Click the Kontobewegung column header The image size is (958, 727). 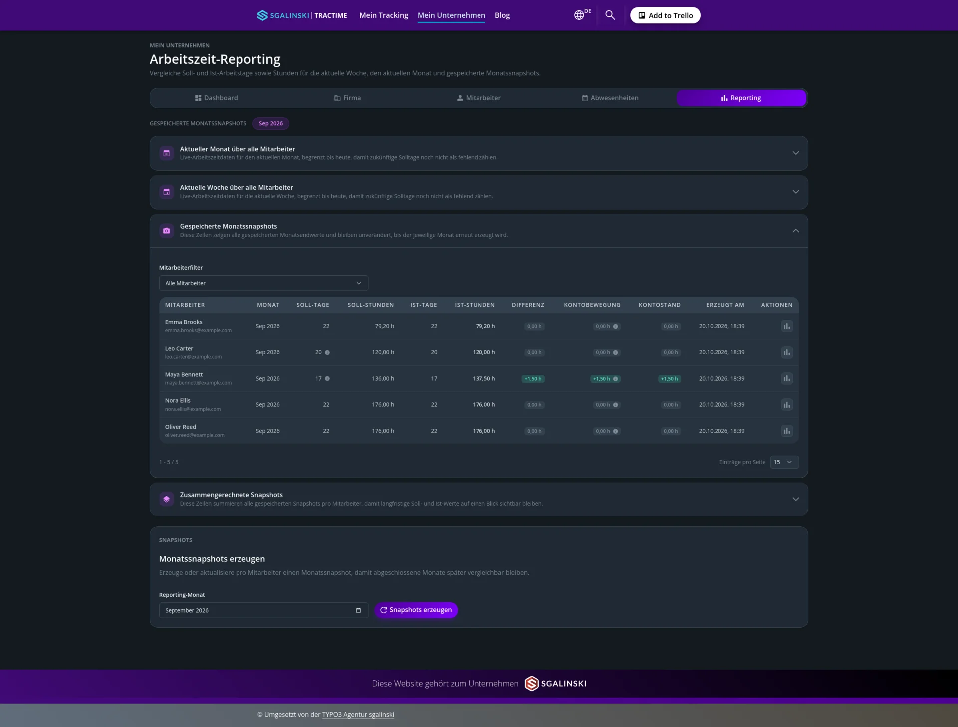click(592, 305)
